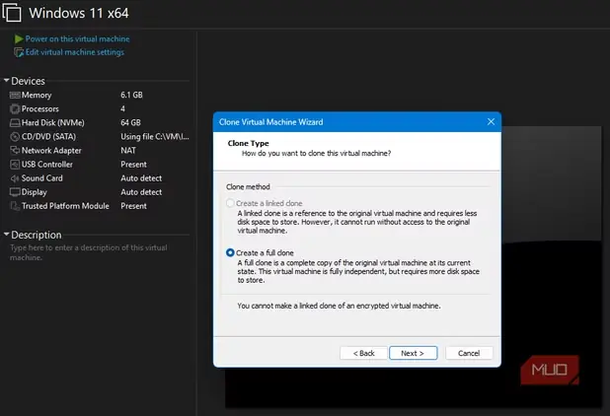This screenshot has width=610, height=416.
Task: Click the Next button in the wizard
Action: click(414, 353)
